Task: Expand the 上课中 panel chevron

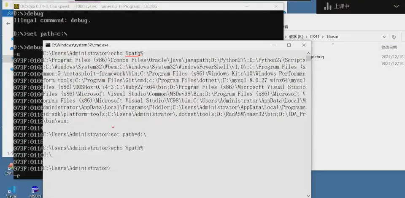Action: pyautogui.click(x=396, y=6)
